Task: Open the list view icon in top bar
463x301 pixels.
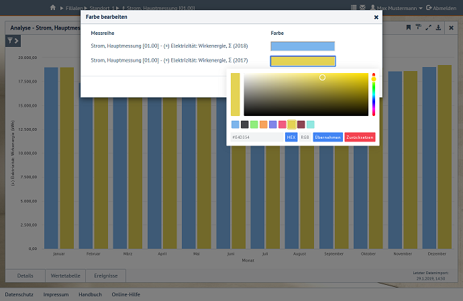Action: pos(354,8)
